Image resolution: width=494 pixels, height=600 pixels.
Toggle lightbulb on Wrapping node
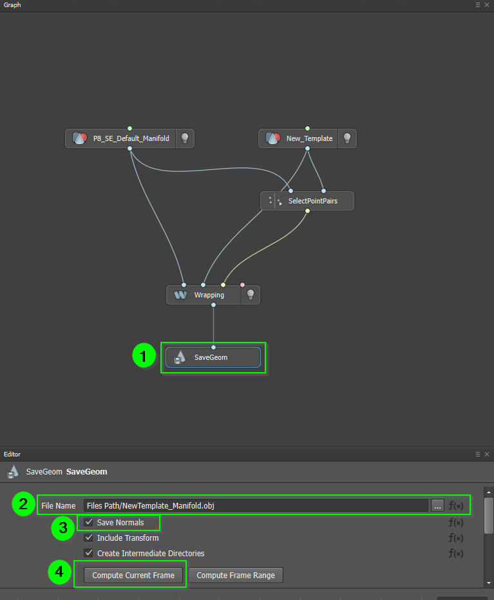coord(251,295)
